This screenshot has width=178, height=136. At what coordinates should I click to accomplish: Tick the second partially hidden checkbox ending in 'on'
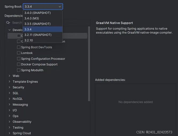point(19,41)
